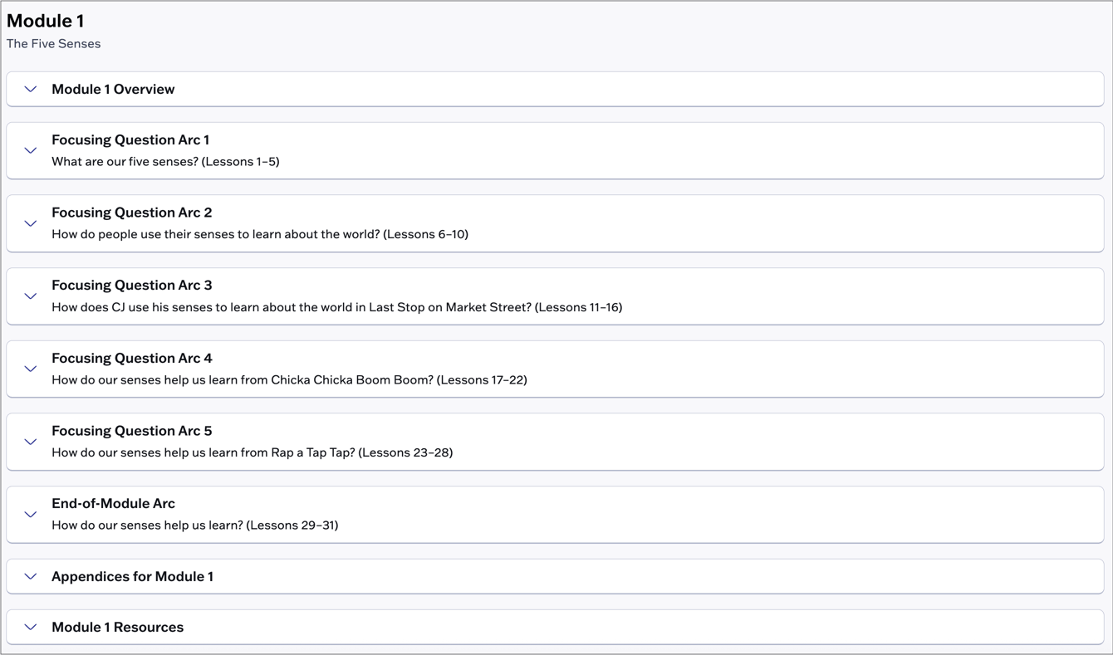
Task: Open the Last Stop on Market Street question
Action: [336, 307]
